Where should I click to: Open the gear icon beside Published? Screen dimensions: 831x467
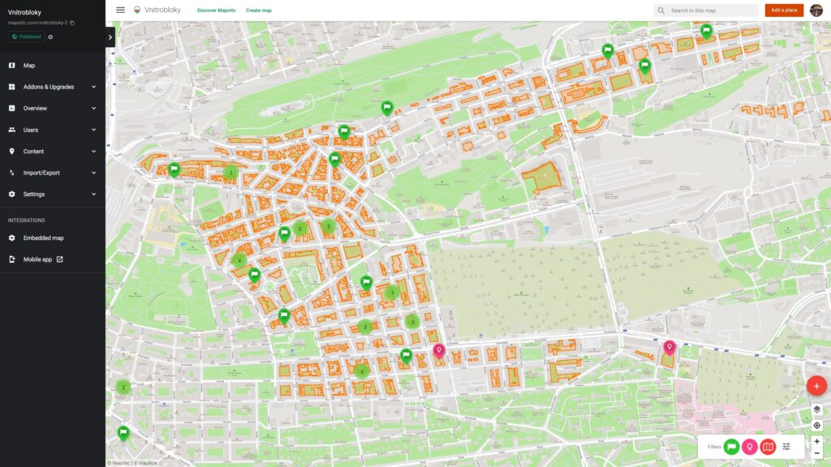[50, 37]
